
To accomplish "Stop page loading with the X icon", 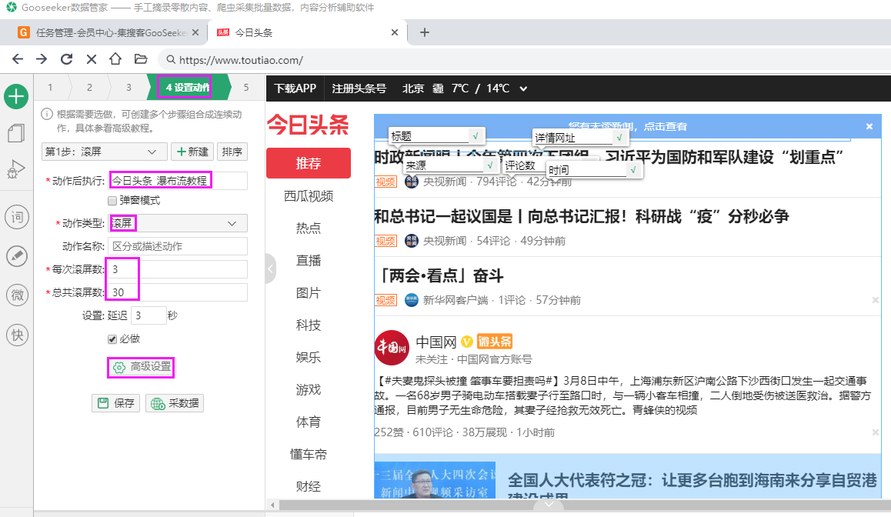I will click(x=92, y=59).
